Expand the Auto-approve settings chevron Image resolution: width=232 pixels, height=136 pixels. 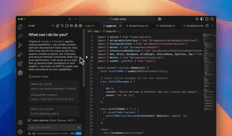click(75, 120)
